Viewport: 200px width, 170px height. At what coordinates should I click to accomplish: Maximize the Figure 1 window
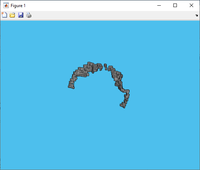pyautogui.click(x=175, y=5)
